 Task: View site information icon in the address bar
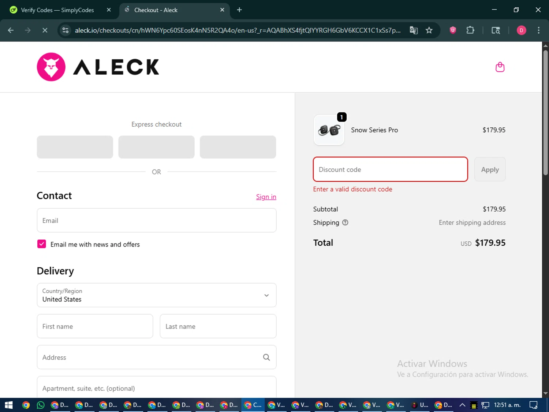click(66, 30)
